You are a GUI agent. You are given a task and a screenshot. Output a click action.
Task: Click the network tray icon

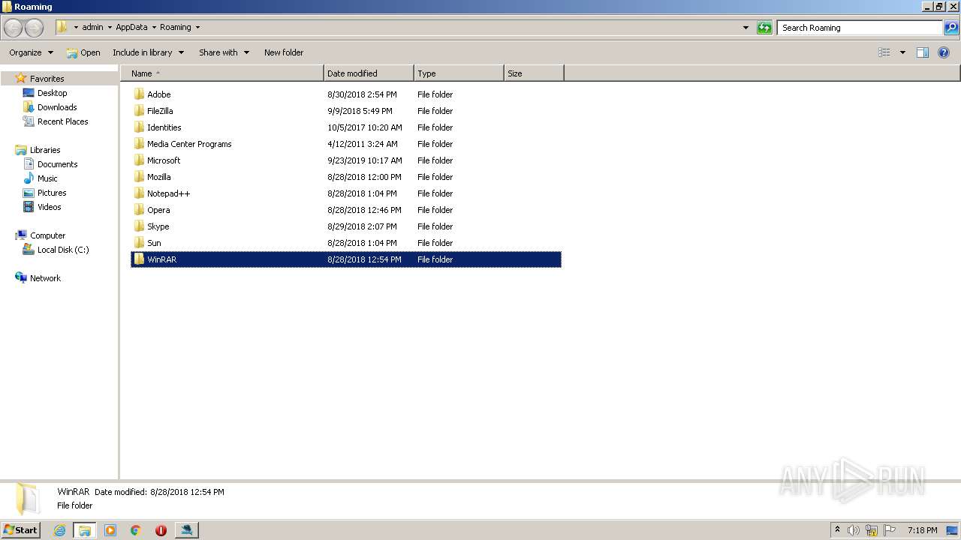pos(872,530)
